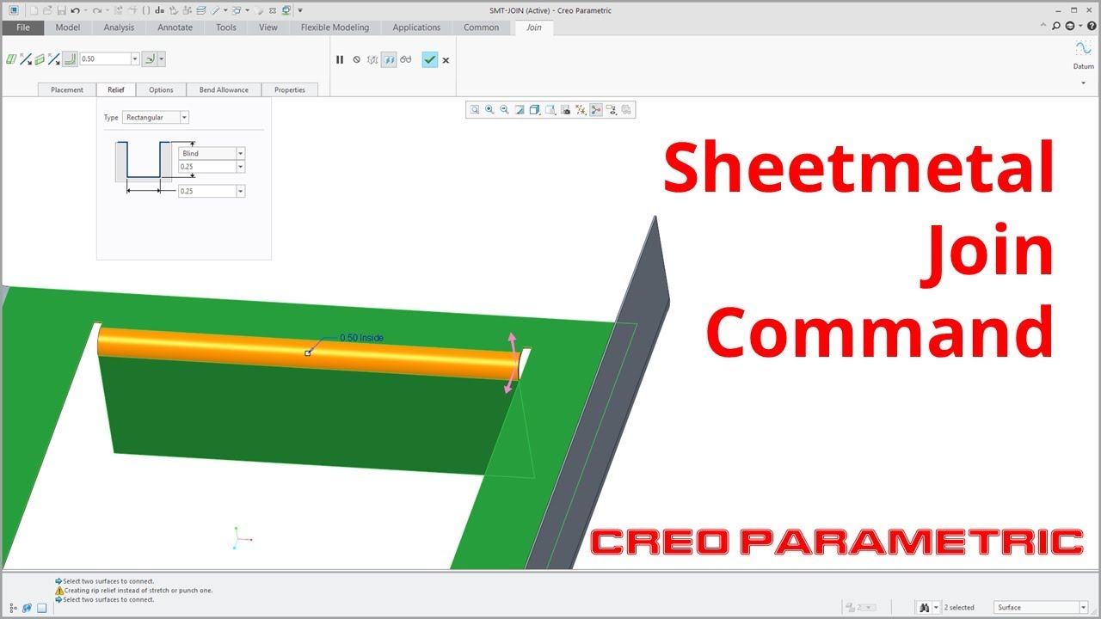The image size is (1101, 619).
Task: Toggle the unattached preview icon
Action: [372, 59]
